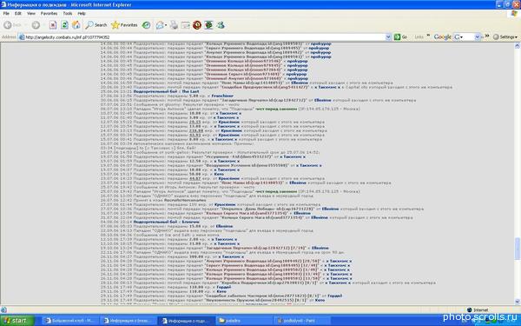This screenshot has width=521, height=326.
Task: Open the View menu
Action: pos(31,13)
